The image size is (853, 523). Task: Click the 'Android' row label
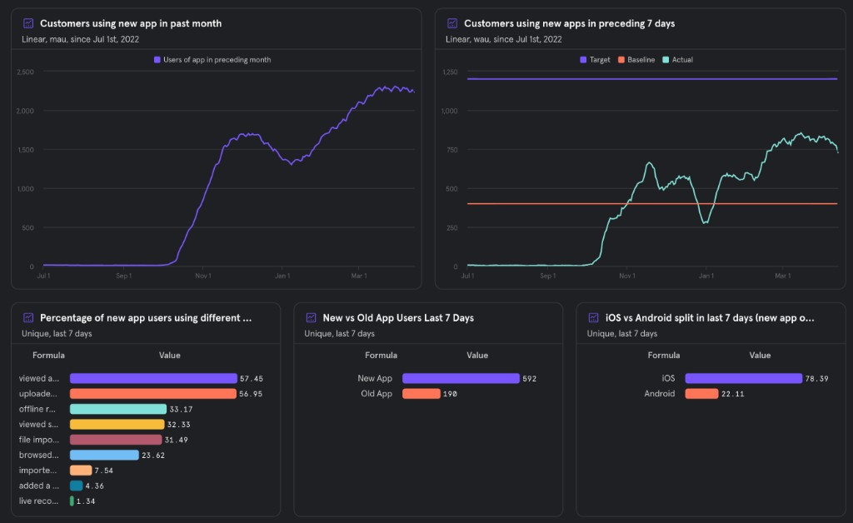[660, 394]
